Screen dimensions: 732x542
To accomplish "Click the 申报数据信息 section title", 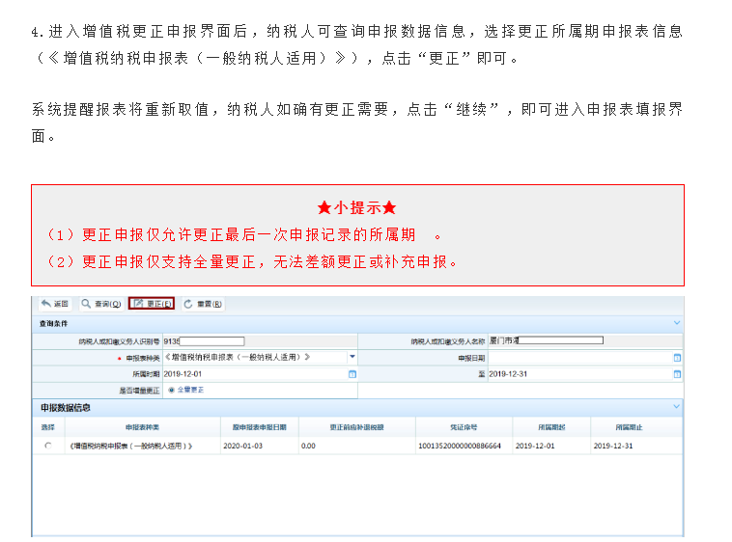I will click(x=66, y=408).
